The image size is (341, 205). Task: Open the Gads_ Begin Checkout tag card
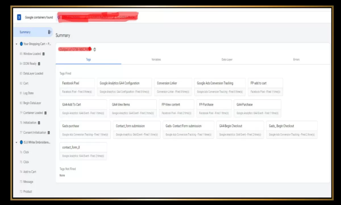pos(292,130)
